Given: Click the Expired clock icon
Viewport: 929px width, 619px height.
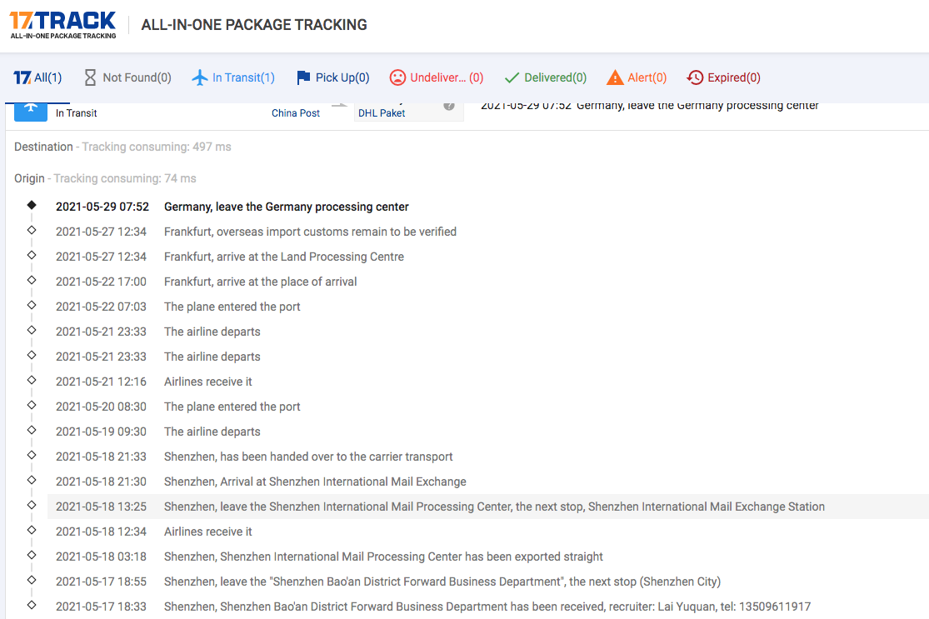Looking at the screenshot, I should 695,77.
